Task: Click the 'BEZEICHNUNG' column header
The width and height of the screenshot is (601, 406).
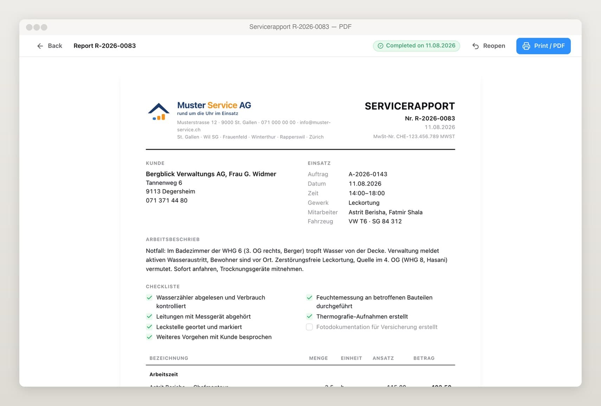Action: click(169, 358)
